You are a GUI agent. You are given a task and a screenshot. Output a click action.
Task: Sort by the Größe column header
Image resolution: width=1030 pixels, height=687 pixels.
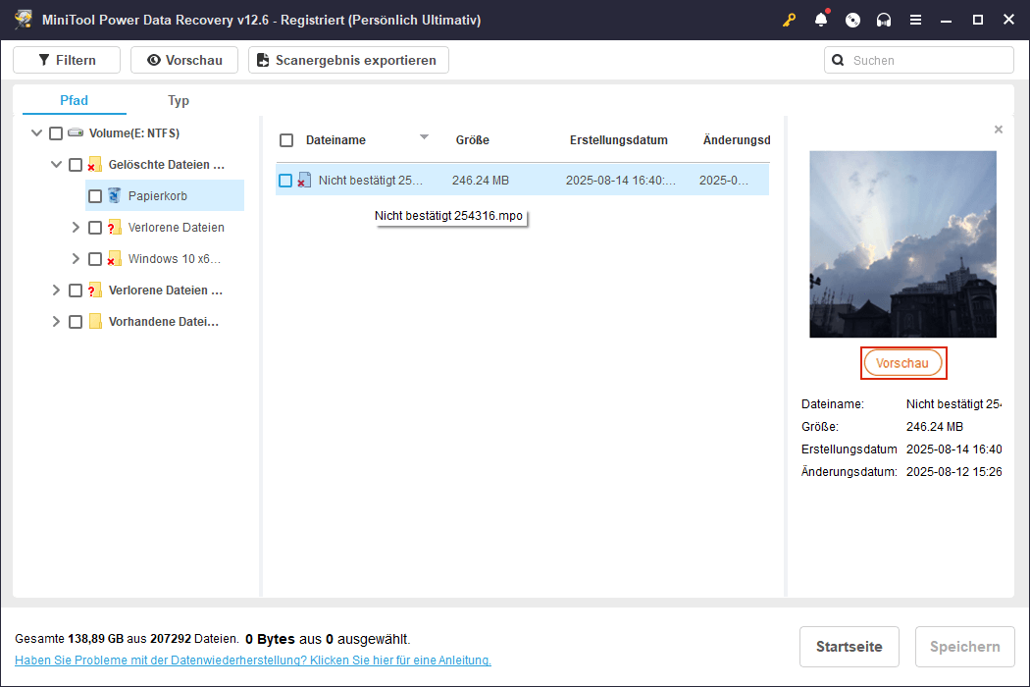coord(472,140)
